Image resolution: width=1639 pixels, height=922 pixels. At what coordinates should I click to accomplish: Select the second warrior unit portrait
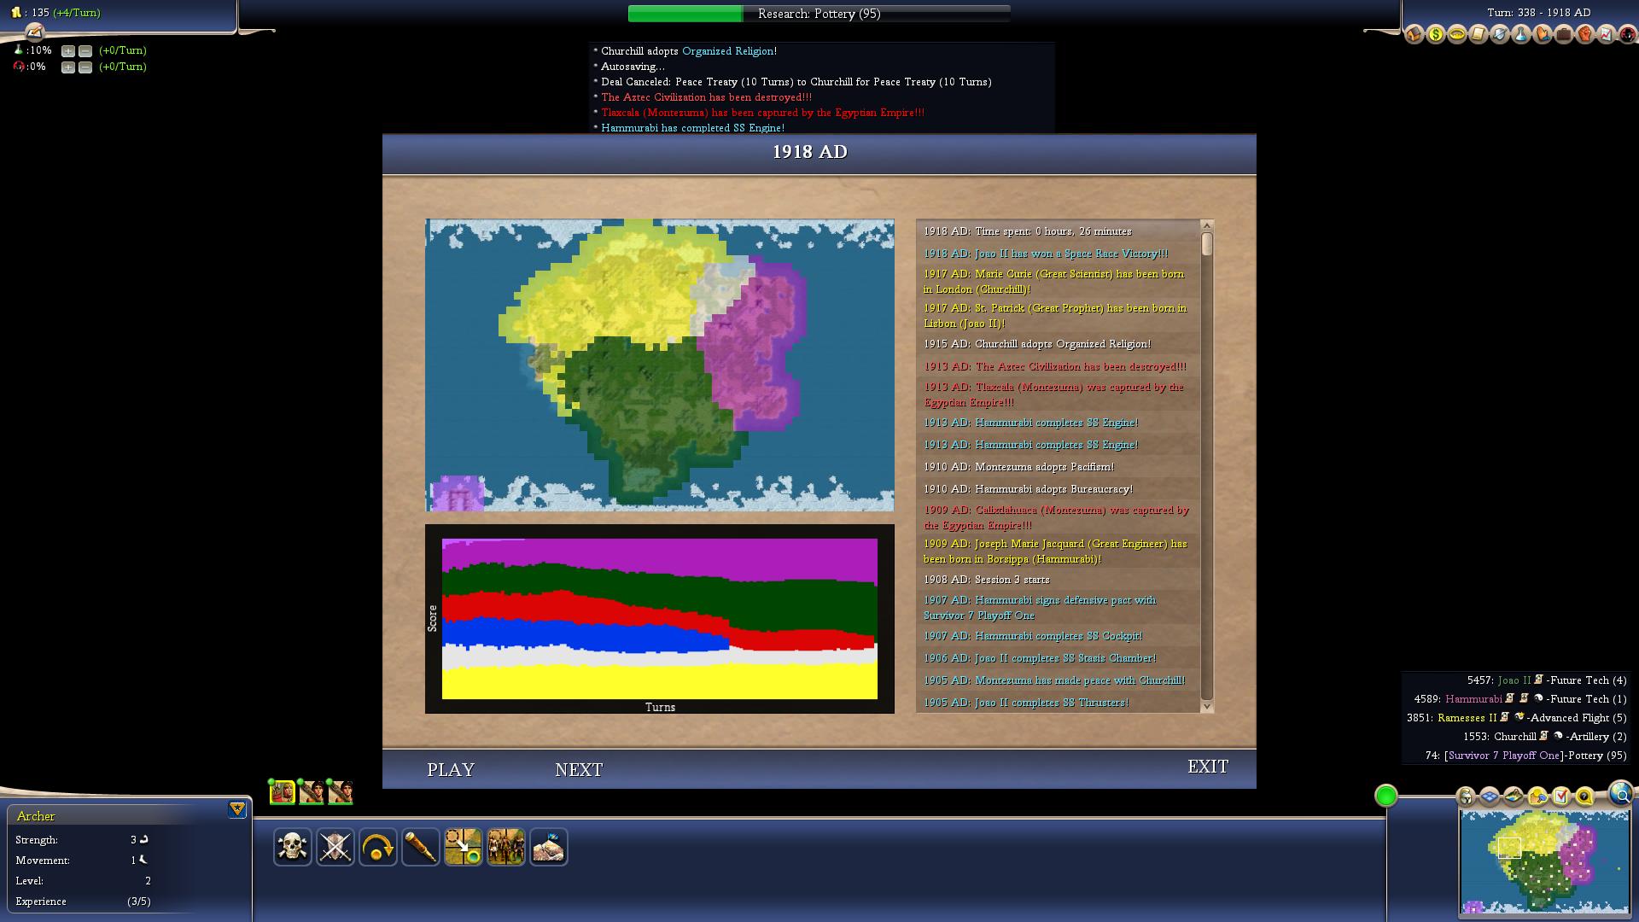click(x=312, y=792)
